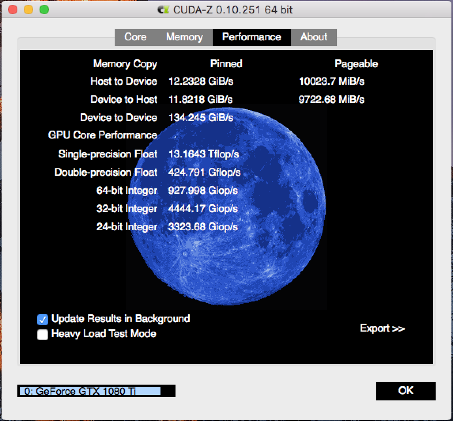Click the 64-bit Integer label

(x=127, y=191)
